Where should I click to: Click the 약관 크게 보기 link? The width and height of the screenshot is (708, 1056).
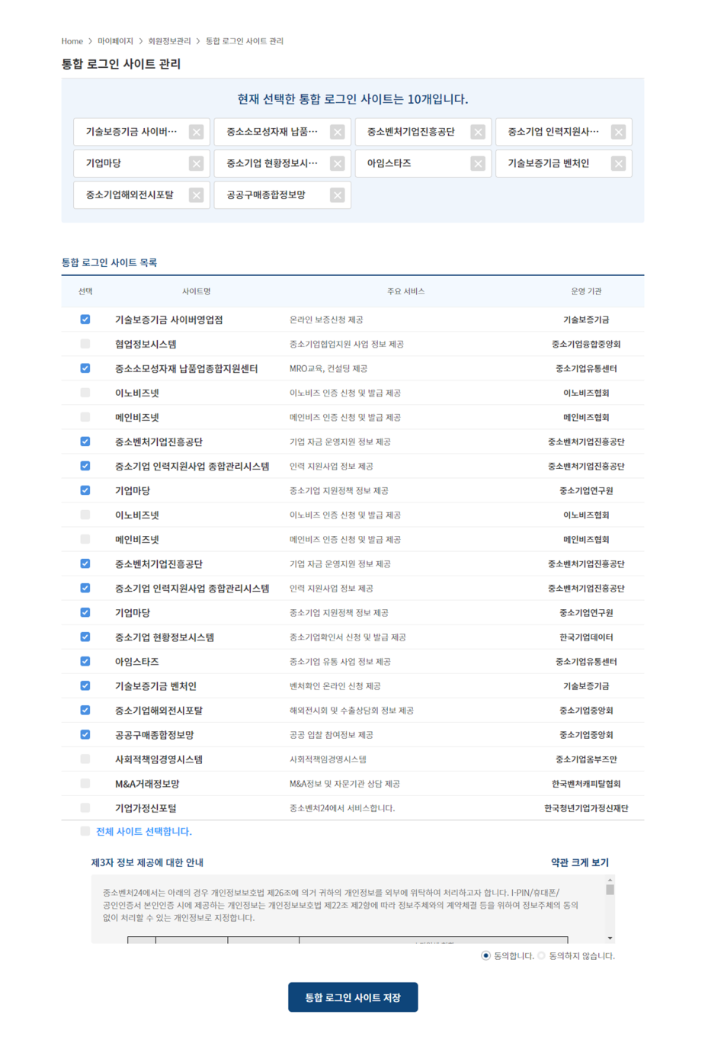[580, 862]
